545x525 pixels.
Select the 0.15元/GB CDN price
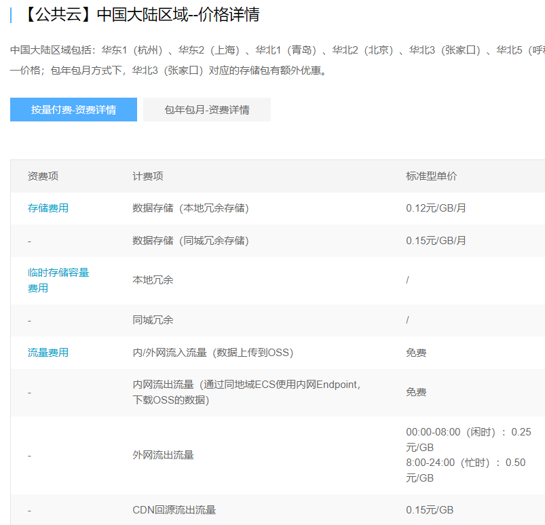[430, 509]
